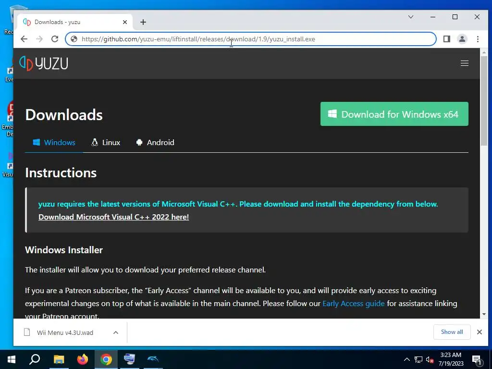Click the Chrome taskbar icon
Viewport: 492px width, 369px height.
click(x=106, y=359)
